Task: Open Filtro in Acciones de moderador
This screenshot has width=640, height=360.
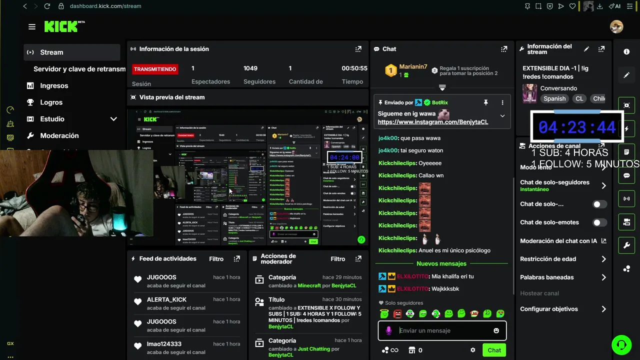Action: (x=337, y=258)
